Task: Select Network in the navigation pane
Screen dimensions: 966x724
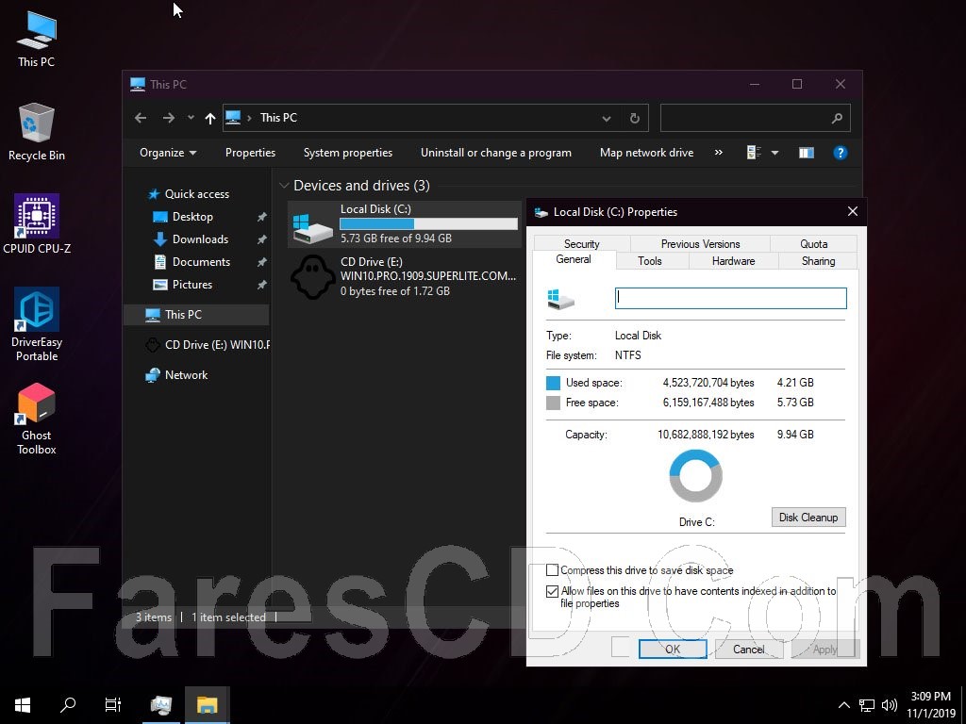Action: tap(186, 375)
